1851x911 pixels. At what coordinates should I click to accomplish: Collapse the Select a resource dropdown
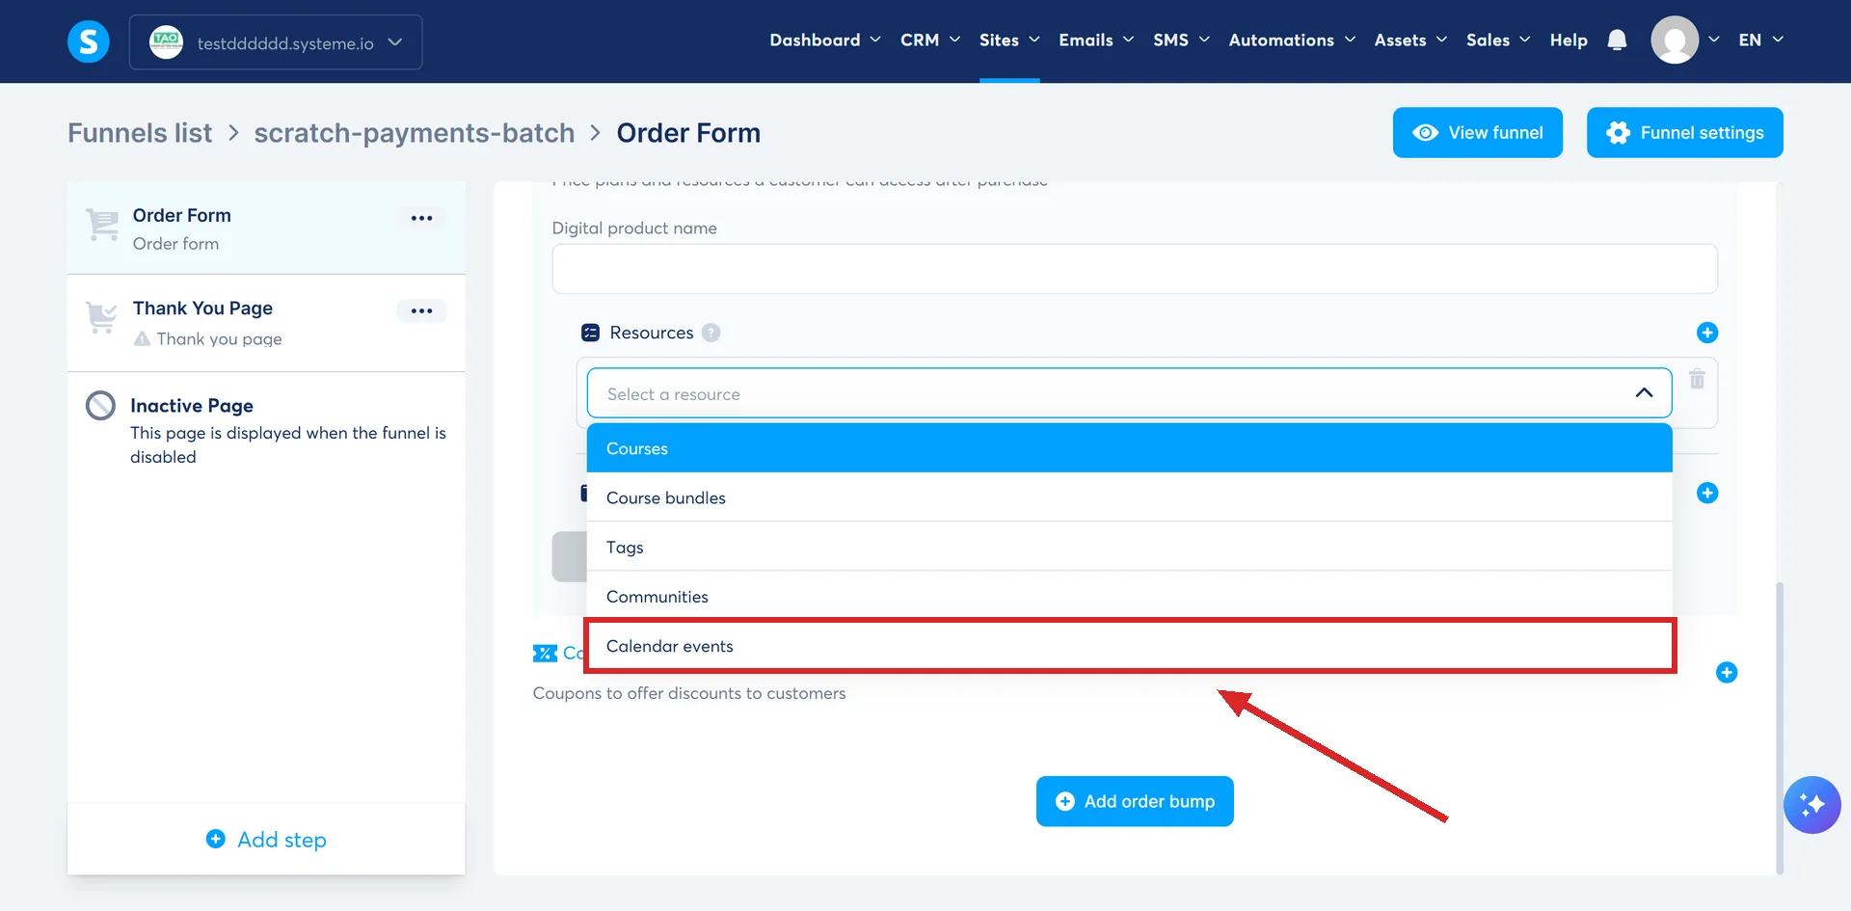coord(1644,393)
